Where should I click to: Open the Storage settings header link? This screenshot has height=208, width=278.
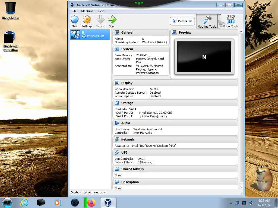coord(127,103)
